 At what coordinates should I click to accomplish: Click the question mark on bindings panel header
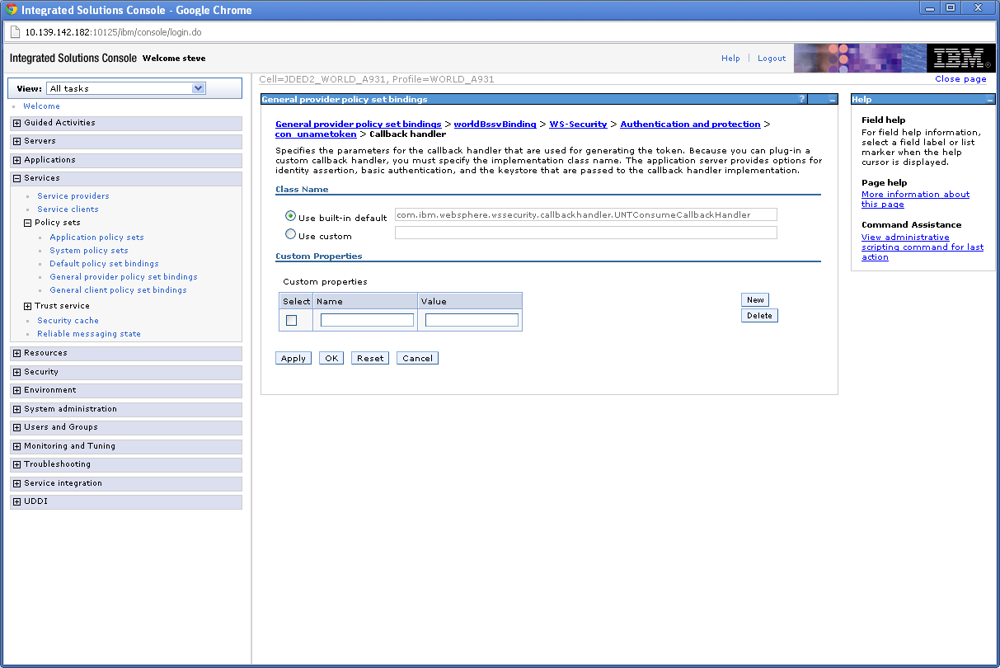pyautogui.click(x=801, y=99)
